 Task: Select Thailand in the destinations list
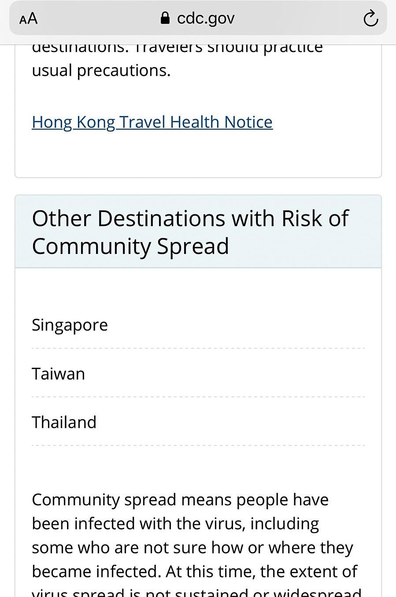tap(64, 422)
